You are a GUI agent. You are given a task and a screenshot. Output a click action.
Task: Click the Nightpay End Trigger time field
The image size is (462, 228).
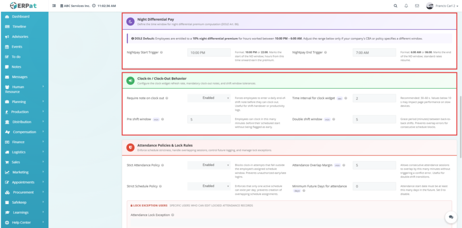[x=374, y=53]
